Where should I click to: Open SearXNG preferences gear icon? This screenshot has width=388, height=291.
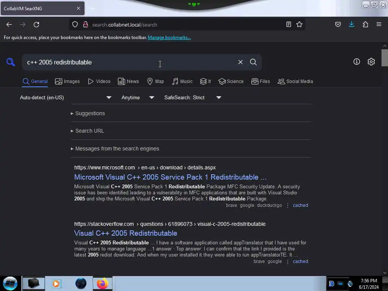coord(371,62)
